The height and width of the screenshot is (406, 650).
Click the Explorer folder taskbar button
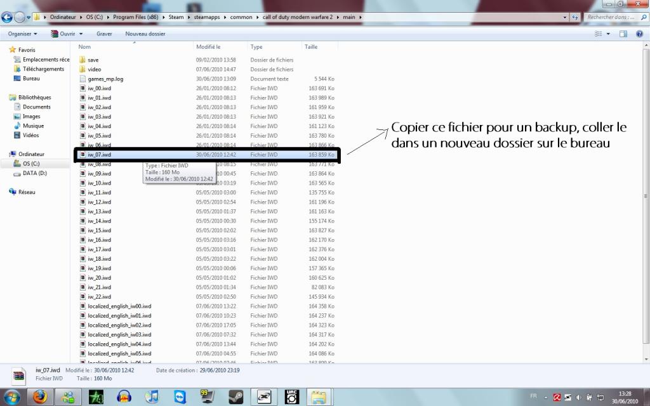(319, 397)
